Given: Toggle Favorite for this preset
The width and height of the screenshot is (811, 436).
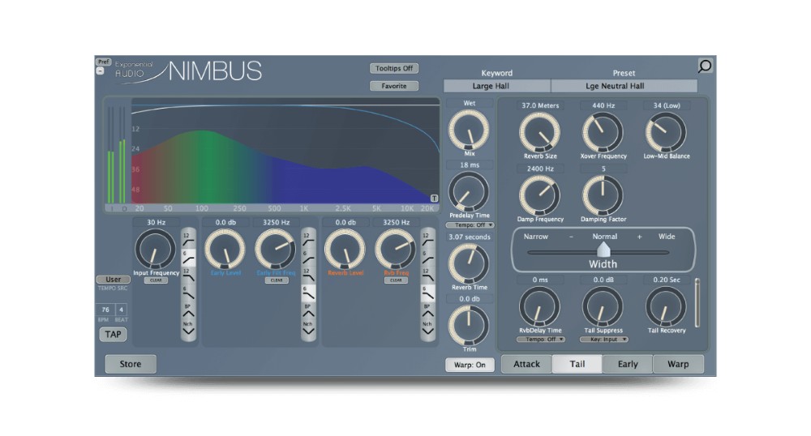Looking at the screenshot, I should [x=394, y=86].
